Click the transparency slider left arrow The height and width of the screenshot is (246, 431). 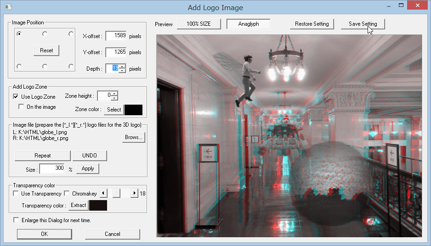pos(103,193)
